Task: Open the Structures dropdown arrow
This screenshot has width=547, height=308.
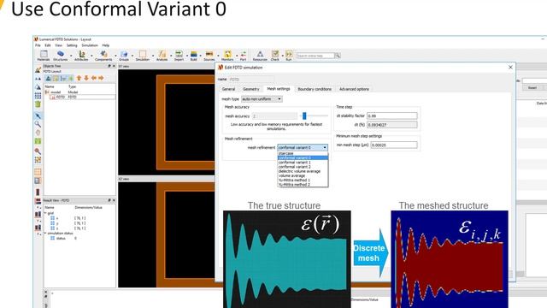Action: tap(71, 56)
